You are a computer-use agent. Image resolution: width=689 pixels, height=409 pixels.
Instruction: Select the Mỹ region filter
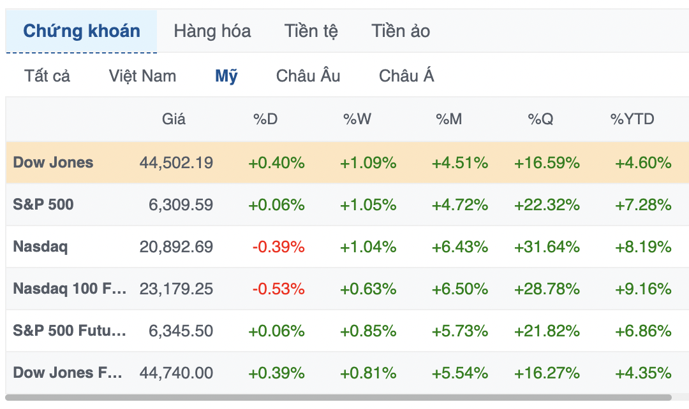click(226, 76)
